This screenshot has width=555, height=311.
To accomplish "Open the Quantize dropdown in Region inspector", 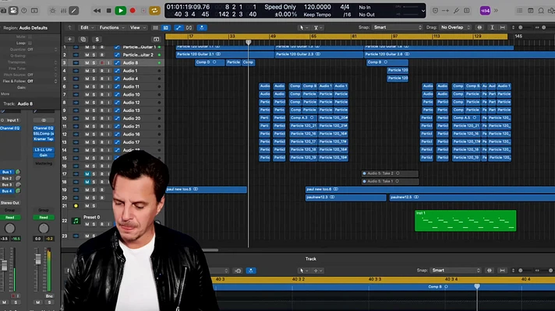I will pyautogui.click(x=42, y=50).
